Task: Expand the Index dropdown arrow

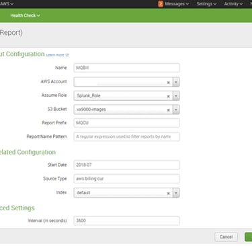Action: (176, 193)
